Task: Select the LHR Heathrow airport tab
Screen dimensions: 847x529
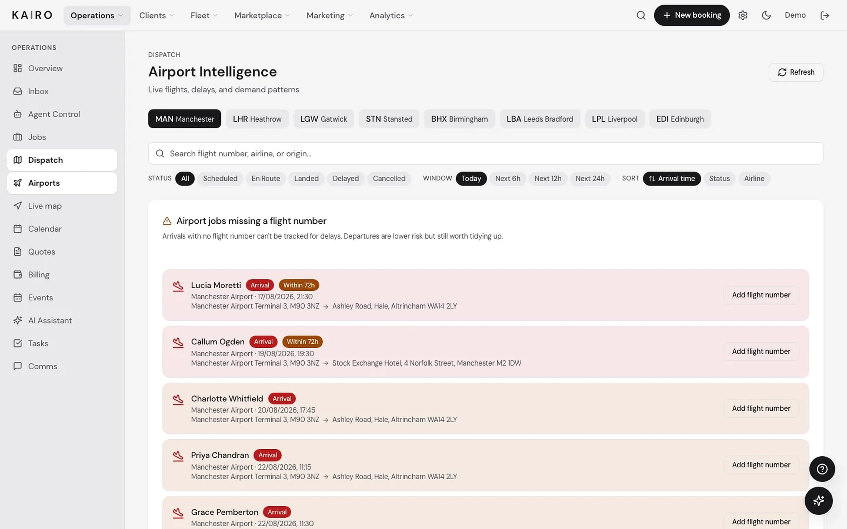Action: (257, 119)
